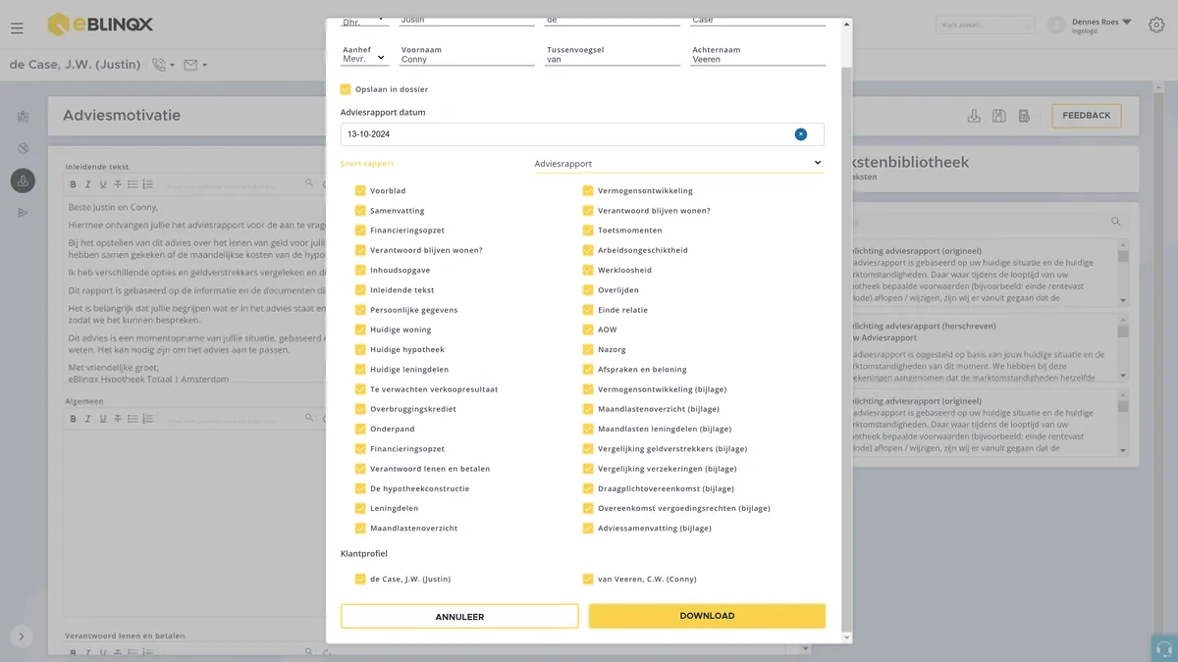The image size is (1178, 662).
Task: Toggle bold in the Inleidende tekst toolbar
Action: [73, 184]
